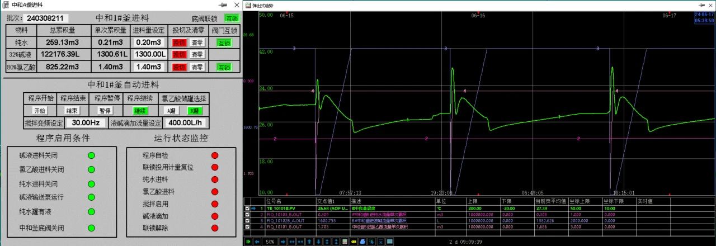Click the down arrow trend toolbar icon

[318, 242]
